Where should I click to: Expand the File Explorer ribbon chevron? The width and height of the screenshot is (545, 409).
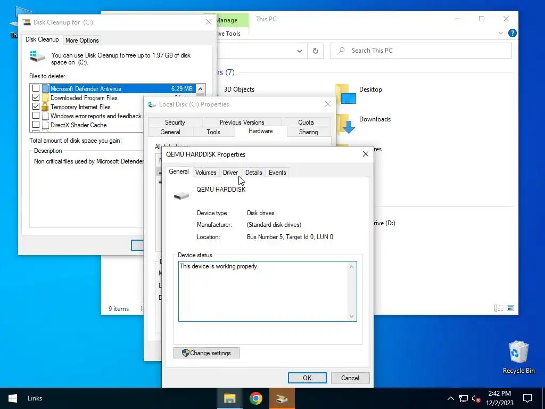click(500, 34)
